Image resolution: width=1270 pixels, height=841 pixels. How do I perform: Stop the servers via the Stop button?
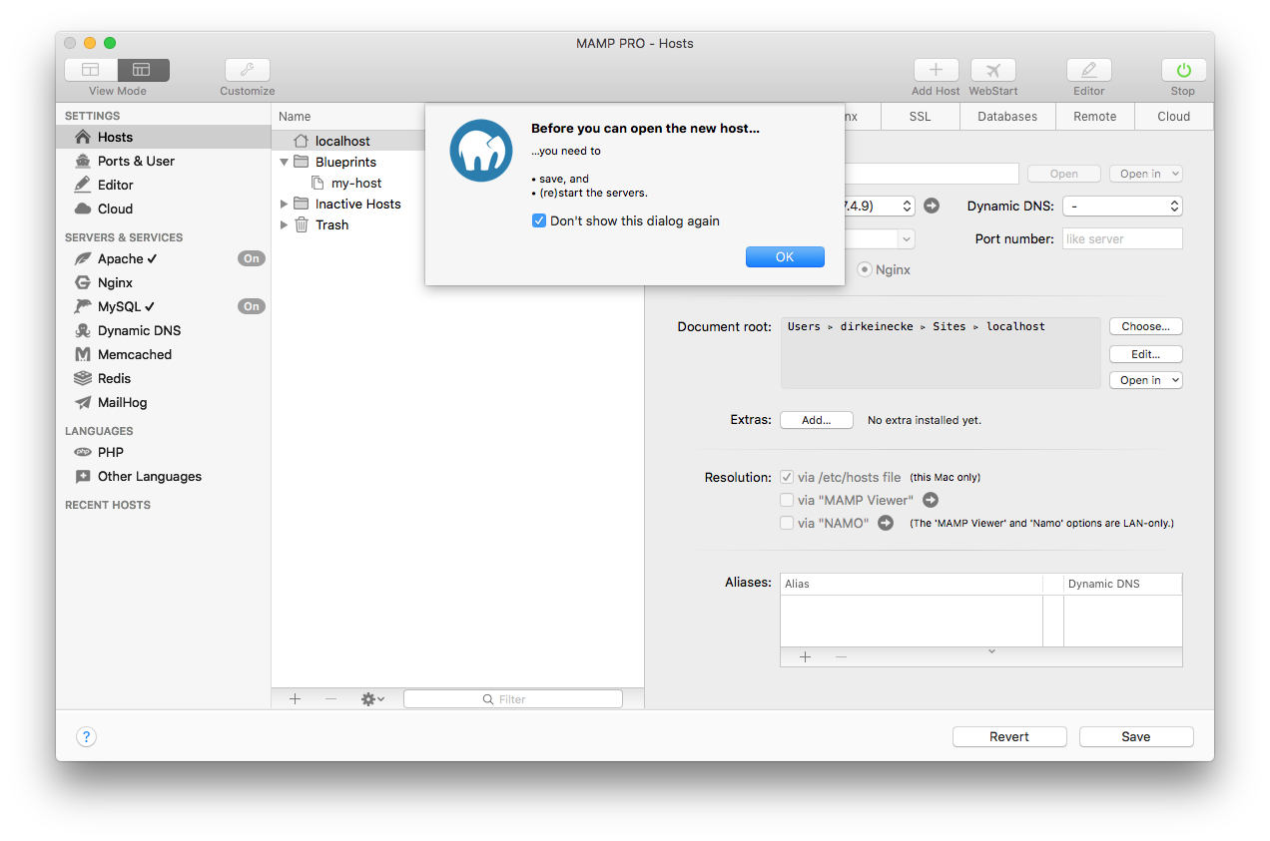(x=1182, y=70)
